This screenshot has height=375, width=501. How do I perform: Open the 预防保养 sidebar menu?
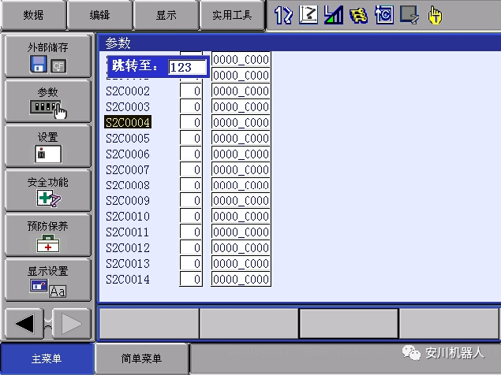pos(48,236)
